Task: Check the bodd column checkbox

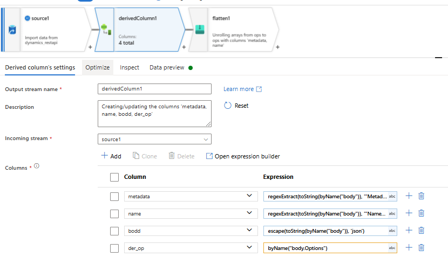Action: pyautogui.click(x=114, y=231)
